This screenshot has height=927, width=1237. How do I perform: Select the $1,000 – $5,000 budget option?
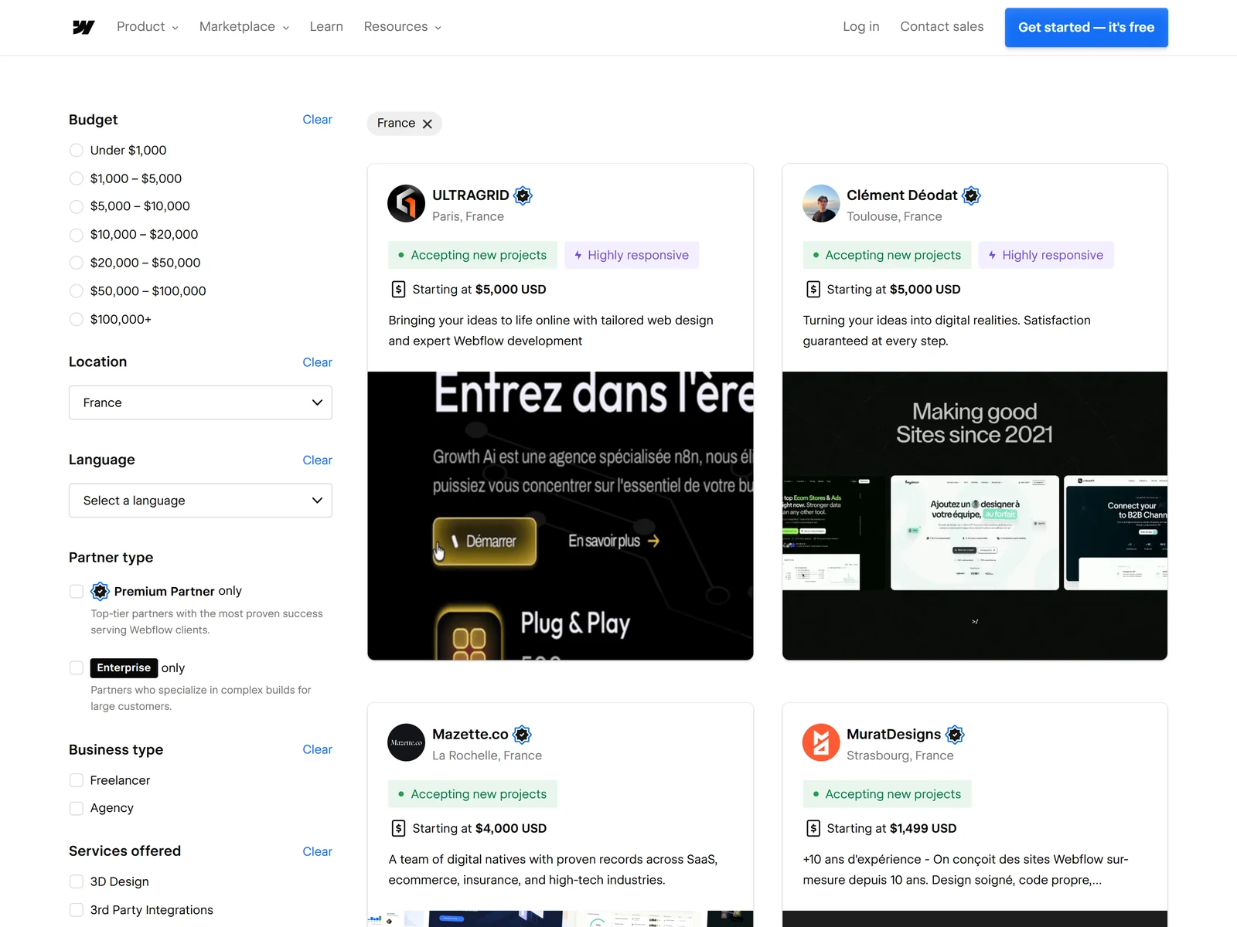point(77,178)
